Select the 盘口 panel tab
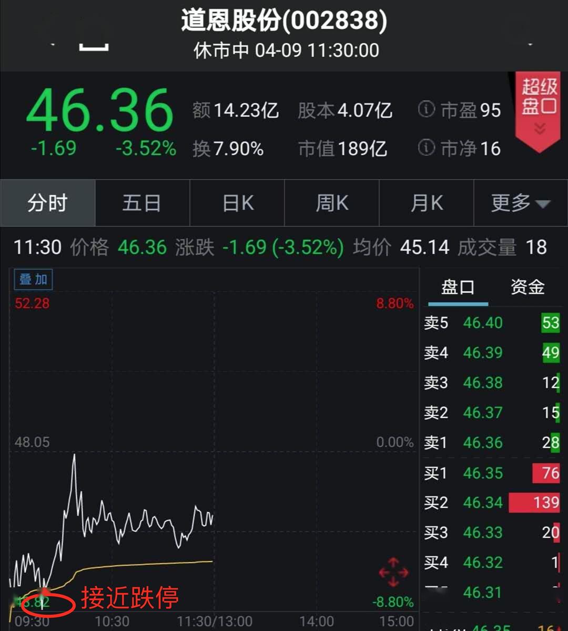 pyautogui.click(x=458, y=288)
